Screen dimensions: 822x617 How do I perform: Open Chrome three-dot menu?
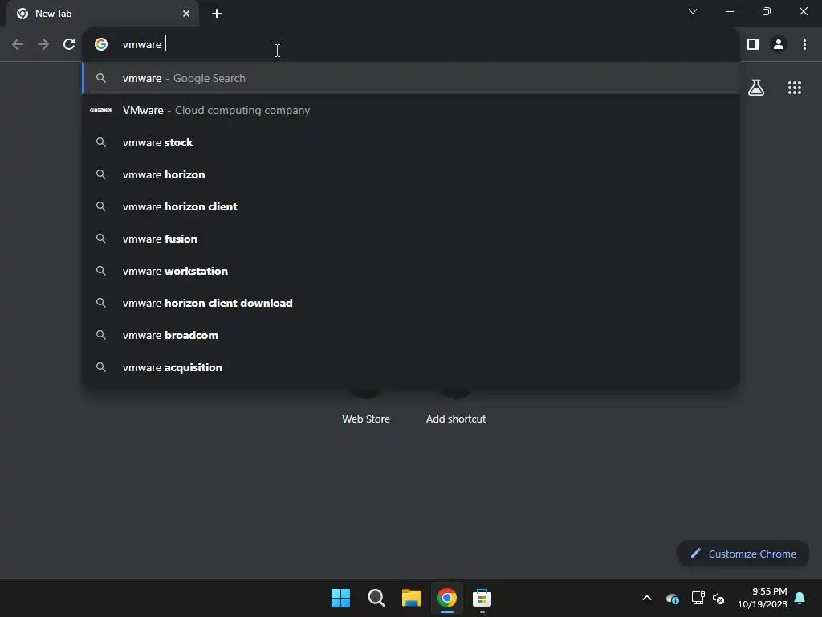(804, 44)
